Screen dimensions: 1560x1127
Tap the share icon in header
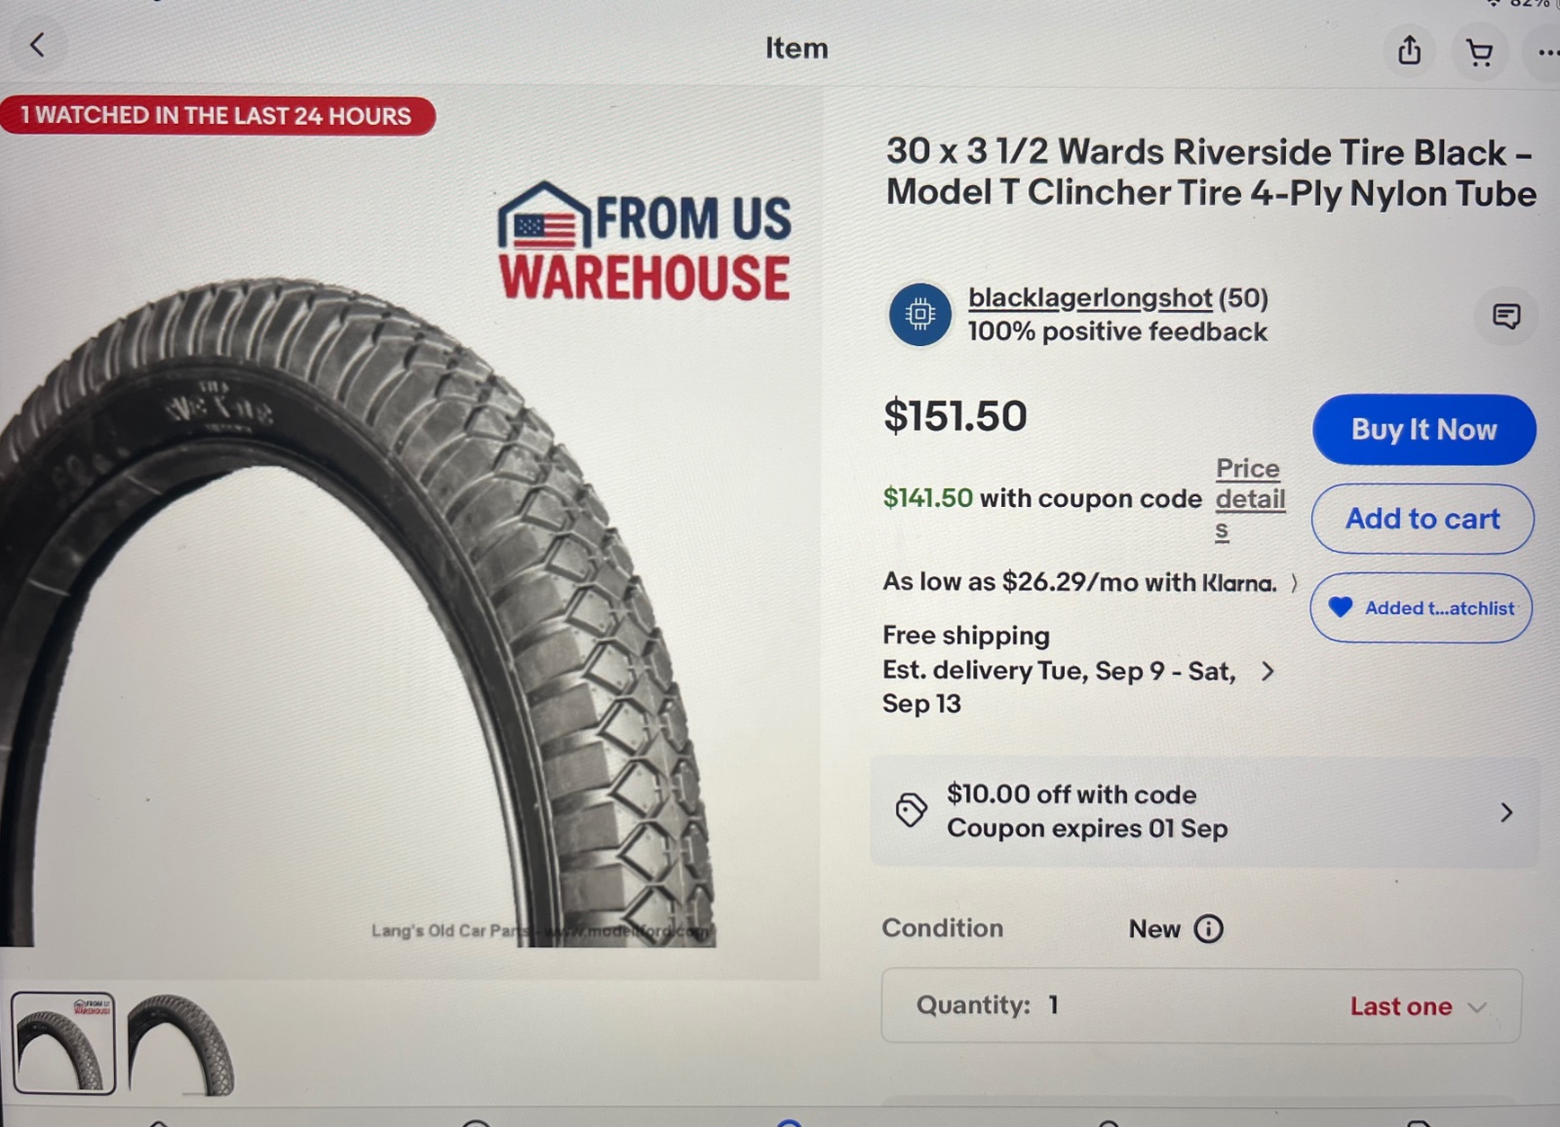coord(1409,50)
